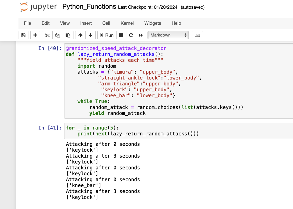The height and width of the screenshot is (209, 293).
Task: Open the Cell menu
Action: [x=106, y=23]
